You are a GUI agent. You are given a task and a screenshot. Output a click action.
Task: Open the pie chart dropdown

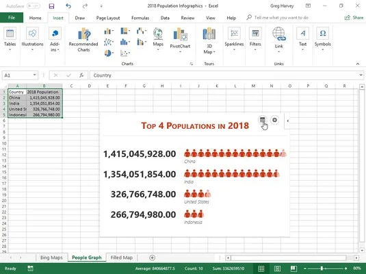tap(109, 53)
